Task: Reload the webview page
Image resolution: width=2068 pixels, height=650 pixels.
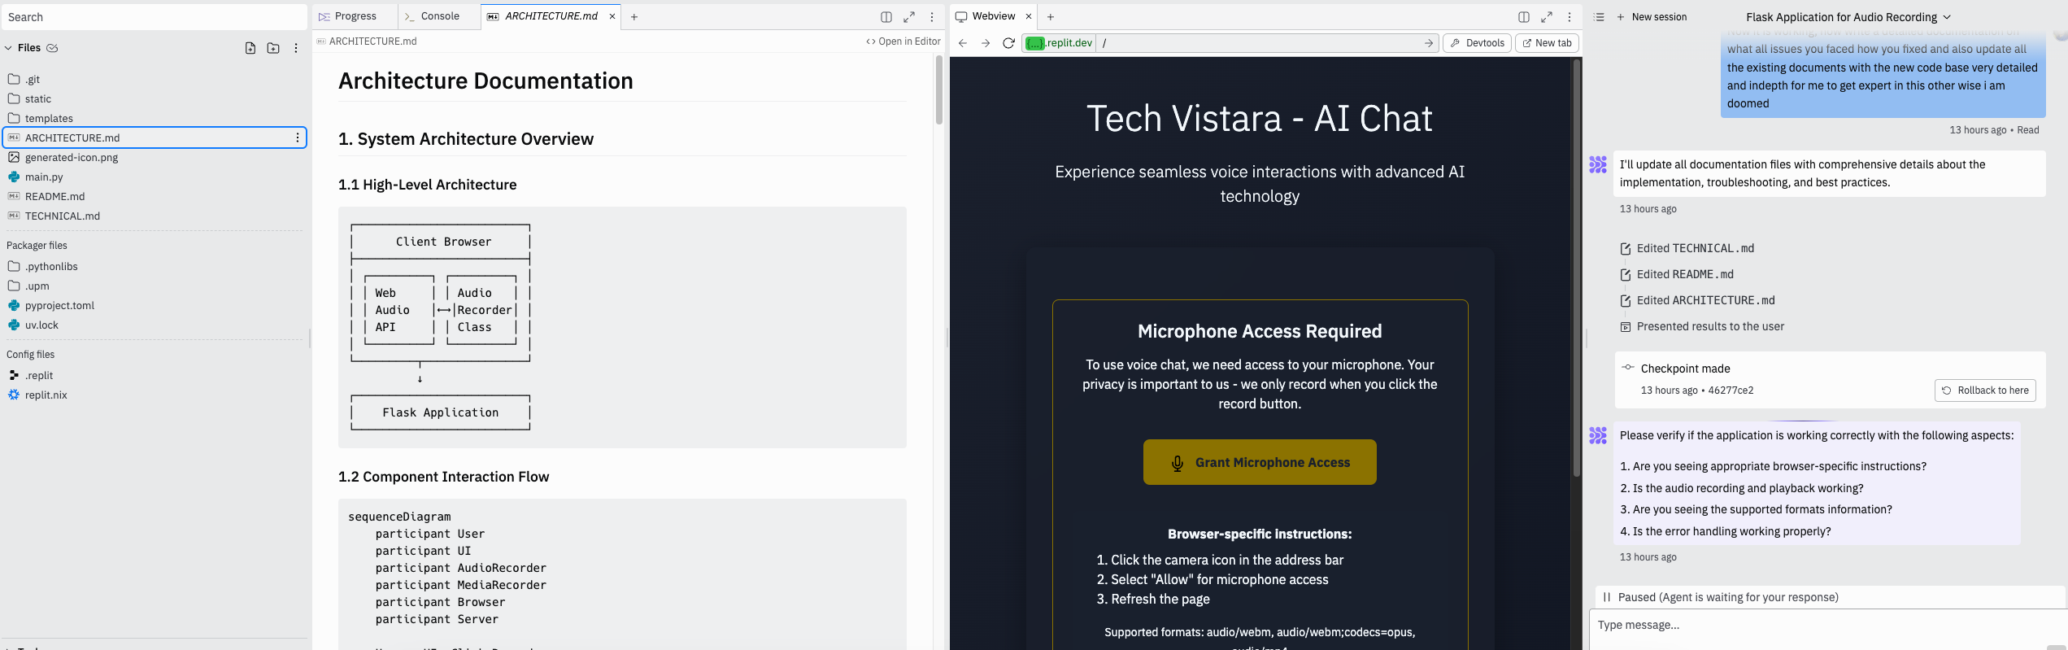Action: 1008,43
